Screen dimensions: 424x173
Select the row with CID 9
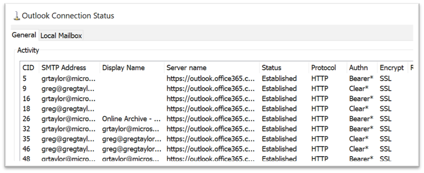pyautogui.click(x=216, y=88)
